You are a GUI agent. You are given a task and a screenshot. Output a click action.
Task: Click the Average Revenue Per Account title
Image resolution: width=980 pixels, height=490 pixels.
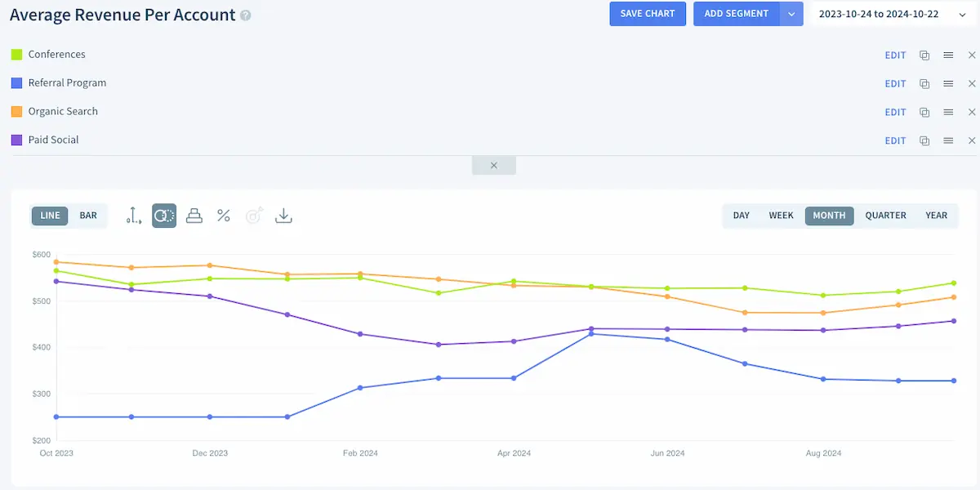click(122, 15)
